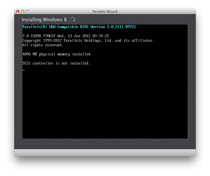
Task: Click the 7.0.15098.770637 build date line
Action: [65, 36]
